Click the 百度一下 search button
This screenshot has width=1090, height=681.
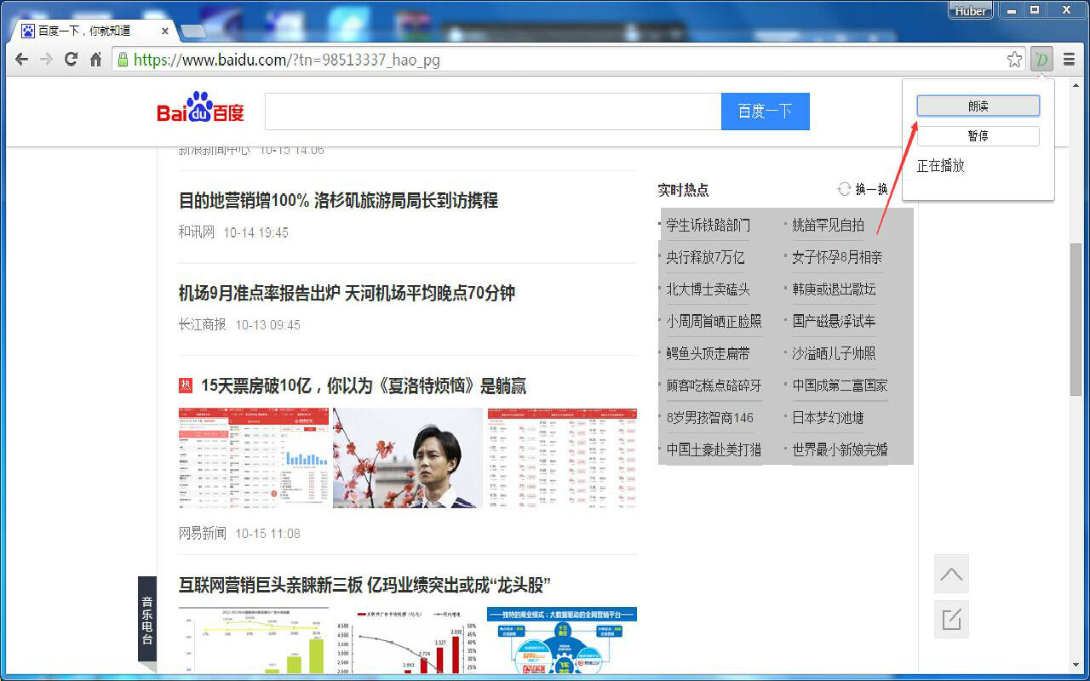coord(765,112)
